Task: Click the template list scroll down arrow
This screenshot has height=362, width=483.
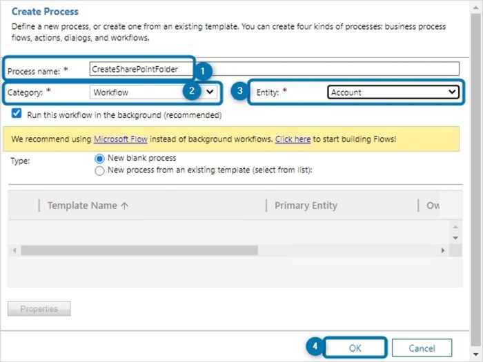Action: 455,238
